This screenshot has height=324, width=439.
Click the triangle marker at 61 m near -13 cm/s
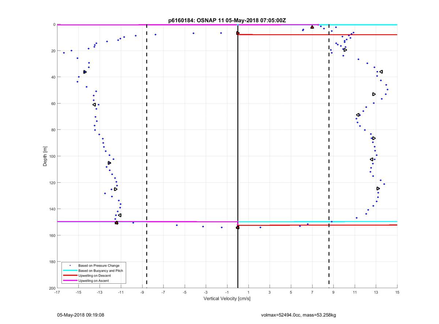[x=94, y=105]
